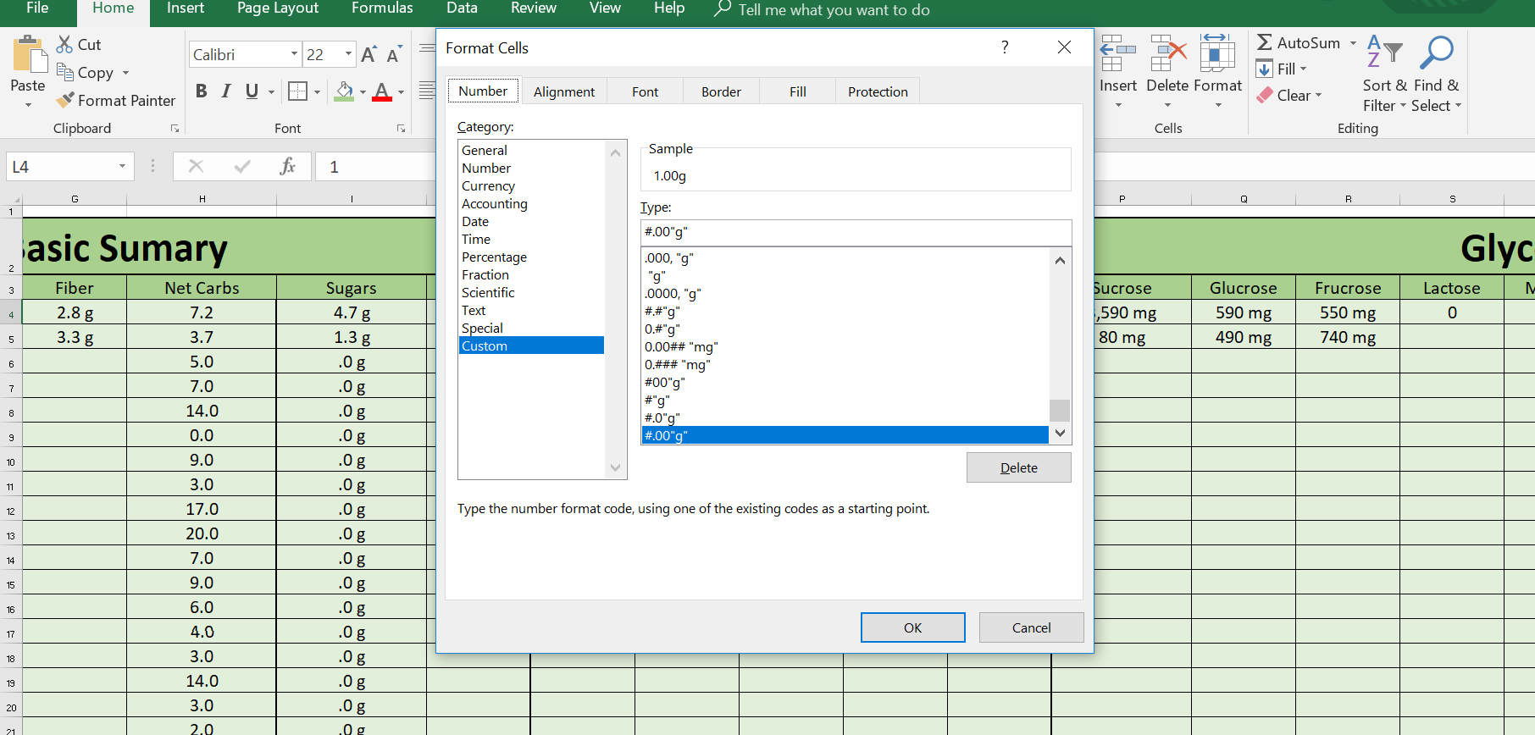Viewport: 1535px width, 735px height.
Task: Toggle Underline formatting
Action: [252, 91]
